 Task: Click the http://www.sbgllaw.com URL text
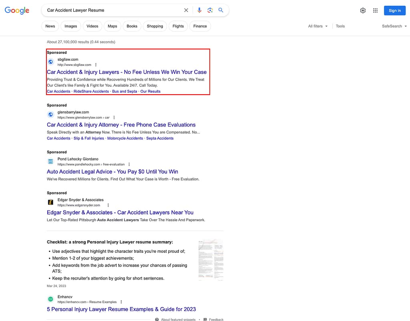pyautogui.click(x=74, y=65)
